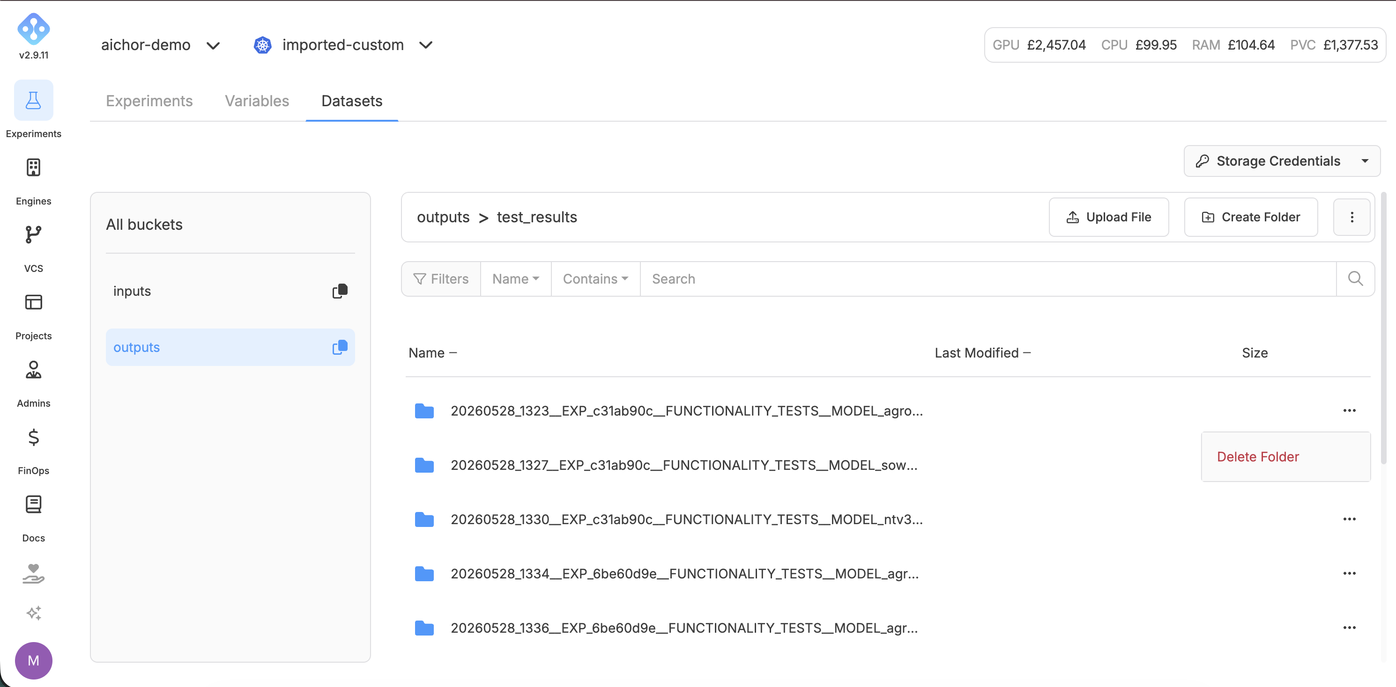Screen dimensions: 1396x687
Task: Click folder icon of 20260528_1327 row
Action: 424,465
